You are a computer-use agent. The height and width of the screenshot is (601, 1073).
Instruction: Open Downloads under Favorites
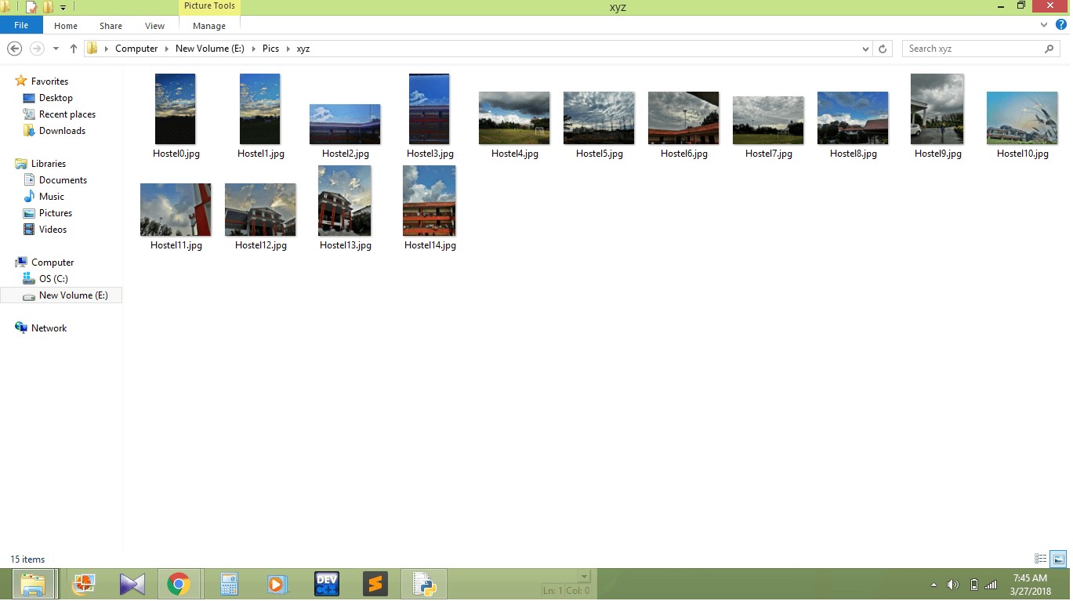point(62,131)
